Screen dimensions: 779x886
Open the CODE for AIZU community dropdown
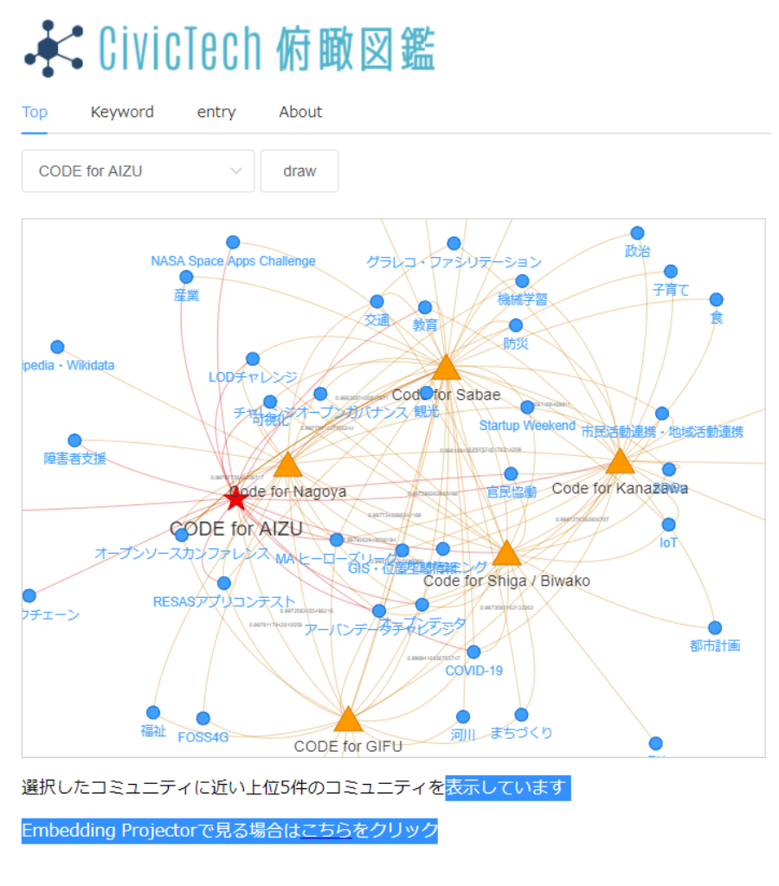(x=138, y=171)
